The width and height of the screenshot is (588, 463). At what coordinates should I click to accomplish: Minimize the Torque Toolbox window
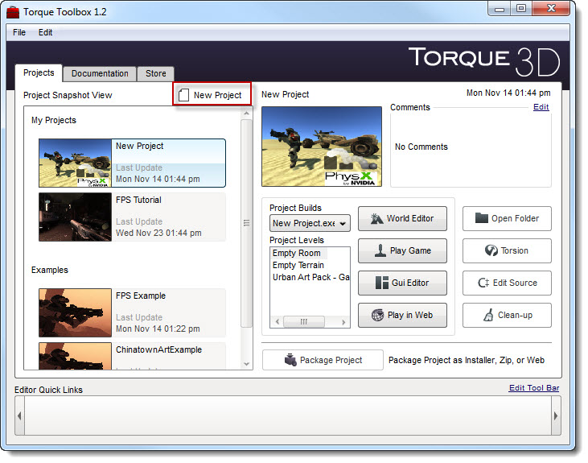500,9
